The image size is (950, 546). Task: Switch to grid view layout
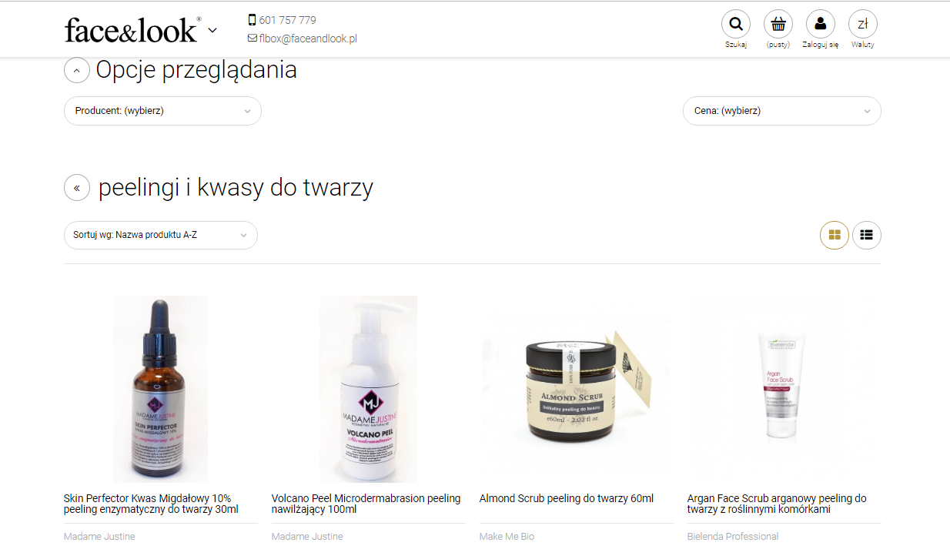pyautogui.click(x=835, y=236)
